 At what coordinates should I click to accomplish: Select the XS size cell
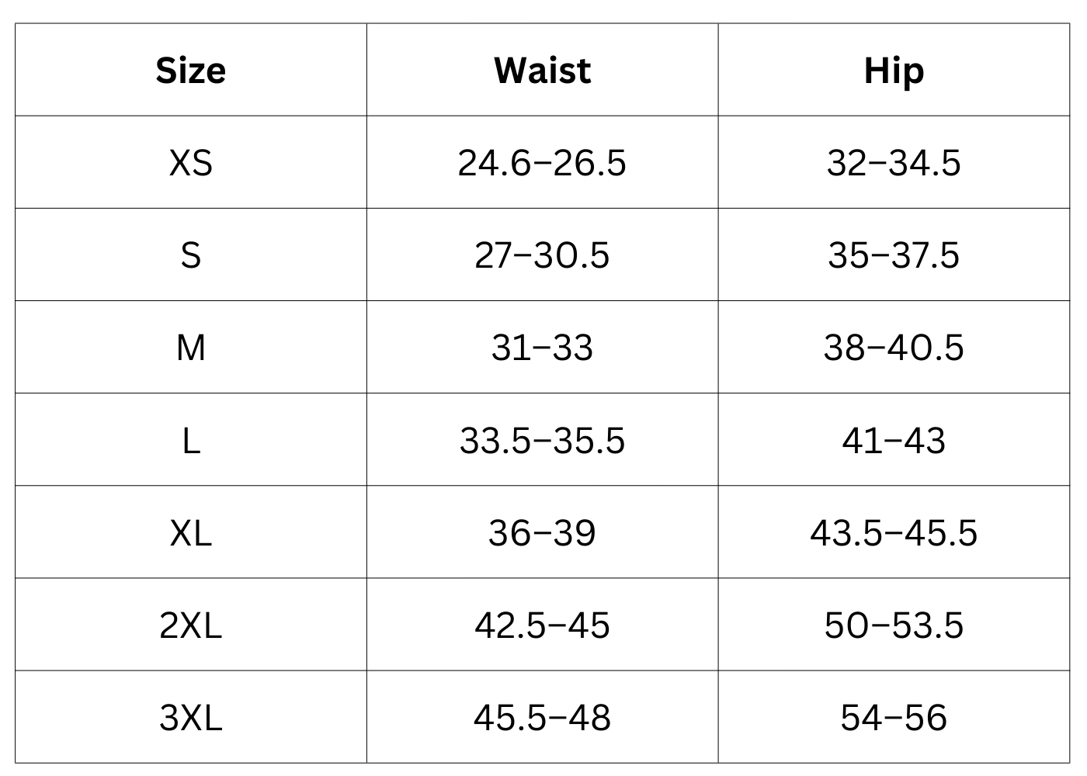[x=191, y=163]
